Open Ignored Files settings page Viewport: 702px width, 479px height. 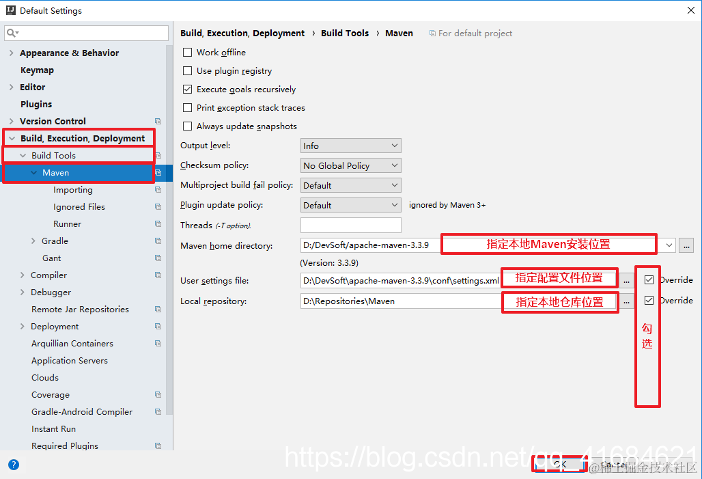tap(79, 206)
